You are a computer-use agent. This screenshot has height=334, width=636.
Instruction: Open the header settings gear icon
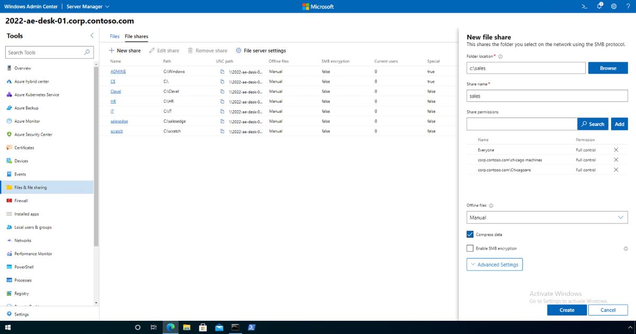point(613,6)
